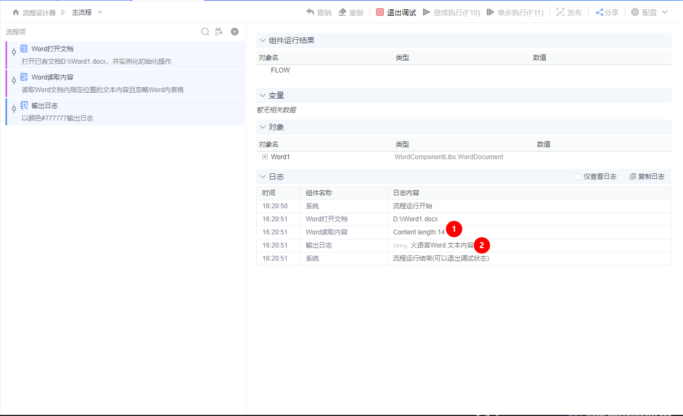The image size is (683, 416).
Task: Open the ABC rename icon in flow panel
Action: pos(219,31)
